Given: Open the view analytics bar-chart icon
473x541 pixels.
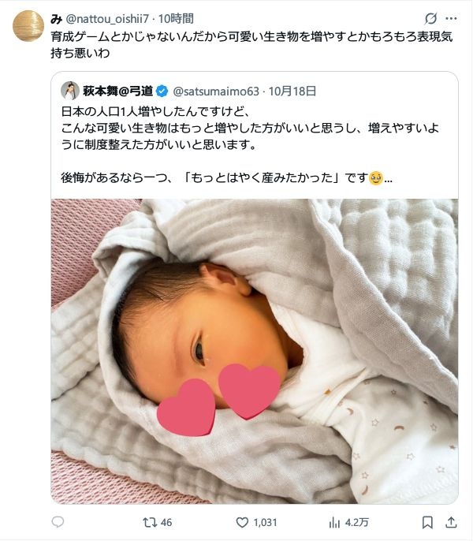Looking at the screenshot, I should [334, 522].
